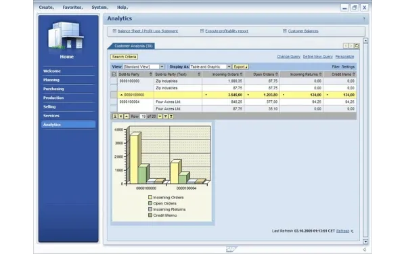Click the icon beside Customer Balances link
The height and width of the screenshot is (254, 406).
(x=285, y=31)
